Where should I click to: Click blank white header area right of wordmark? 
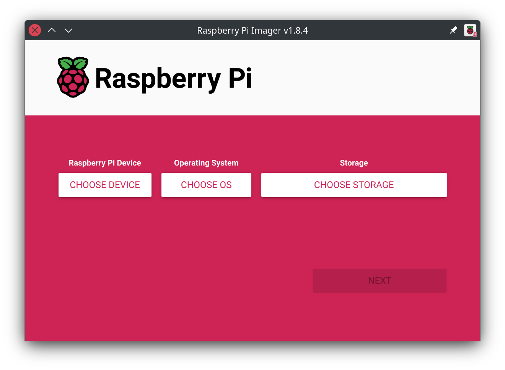pyautogui.click(x=363, y=78)
